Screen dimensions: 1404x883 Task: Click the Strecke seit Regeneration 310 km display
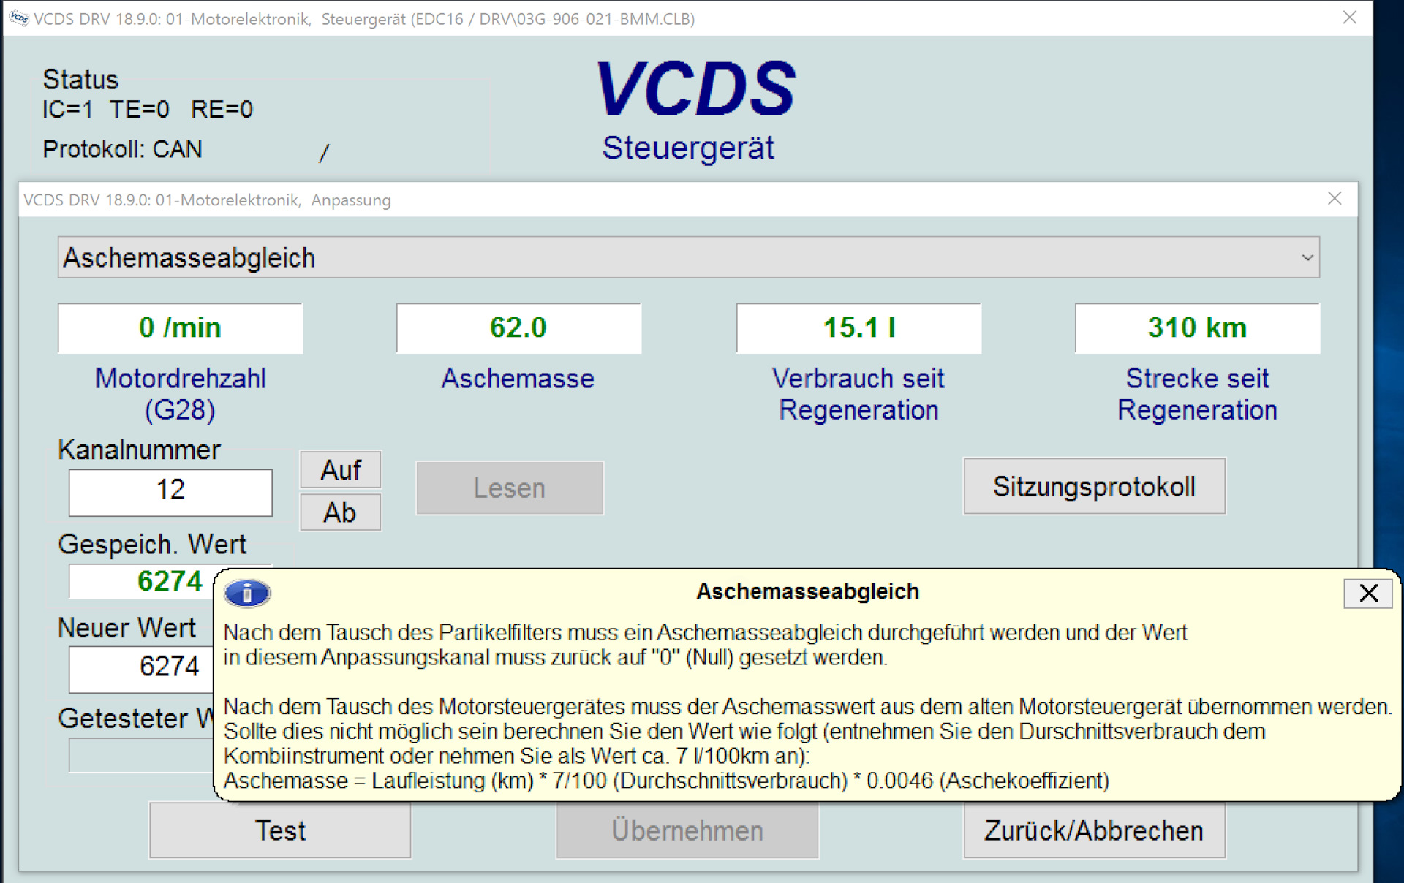[1197, 328]
